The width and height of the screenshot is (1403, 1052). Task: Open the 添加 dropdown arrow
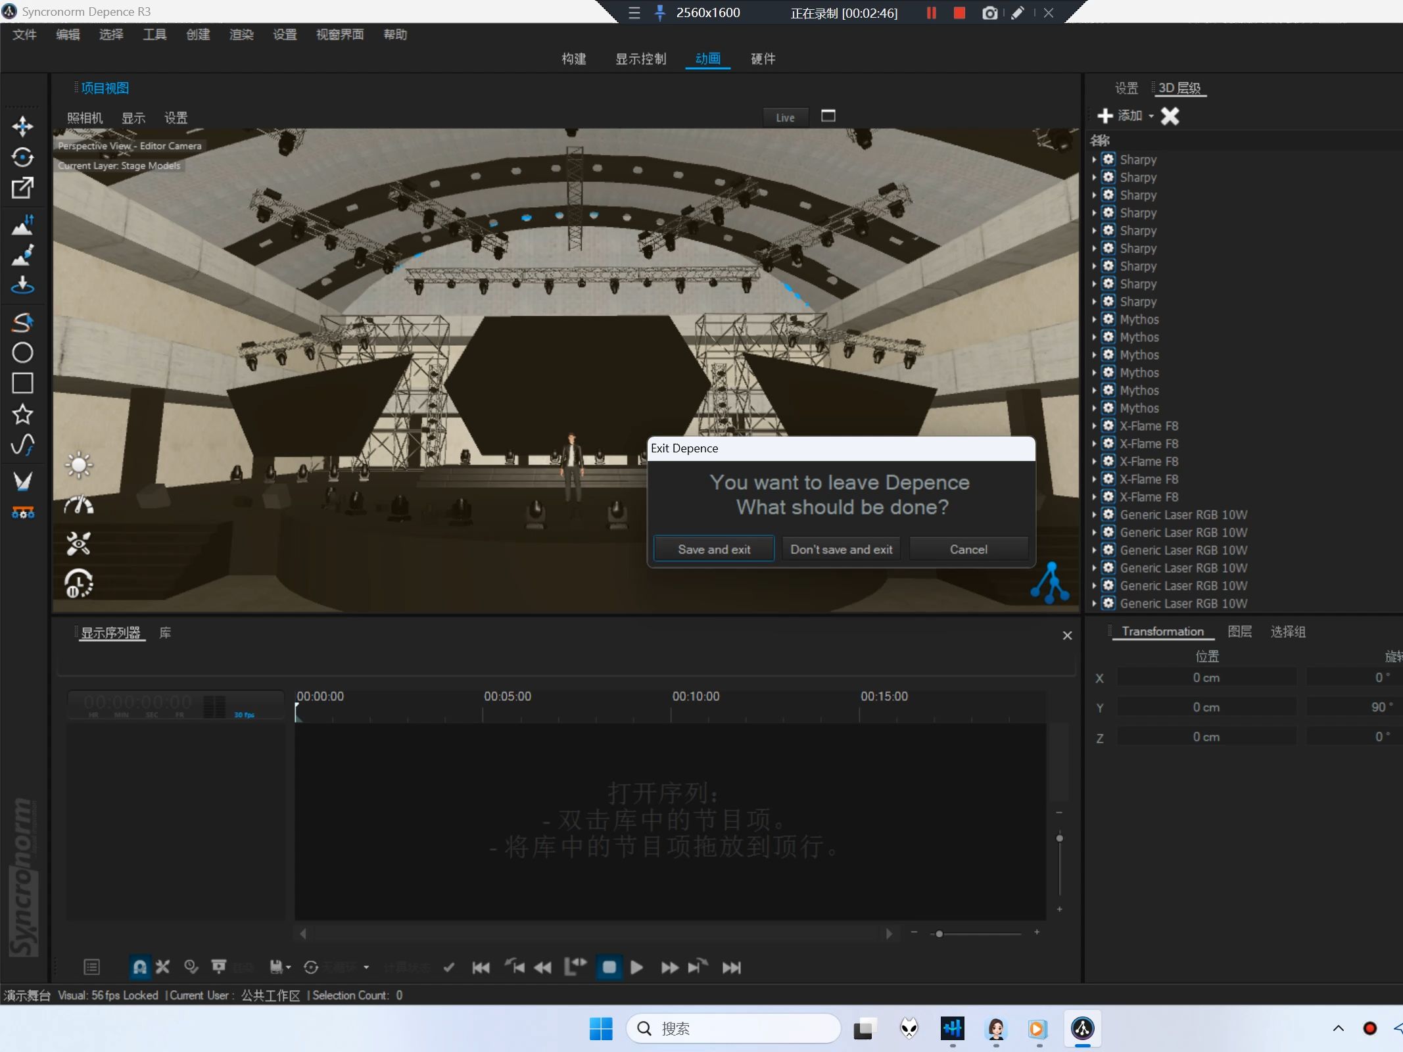(1151, 116)
